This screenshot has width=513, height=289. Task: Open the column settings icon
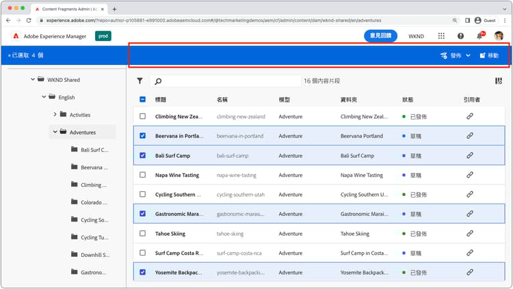pyautogui.click(x=498, y=81)
